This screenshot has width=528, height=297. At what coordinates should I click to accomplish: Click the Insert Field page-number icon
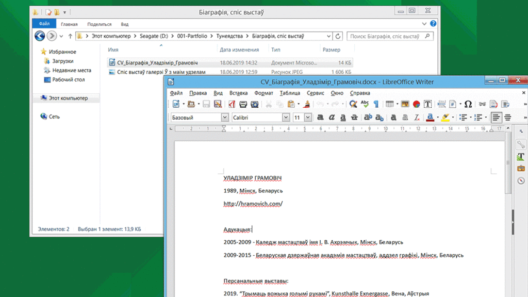pos(453,104)
